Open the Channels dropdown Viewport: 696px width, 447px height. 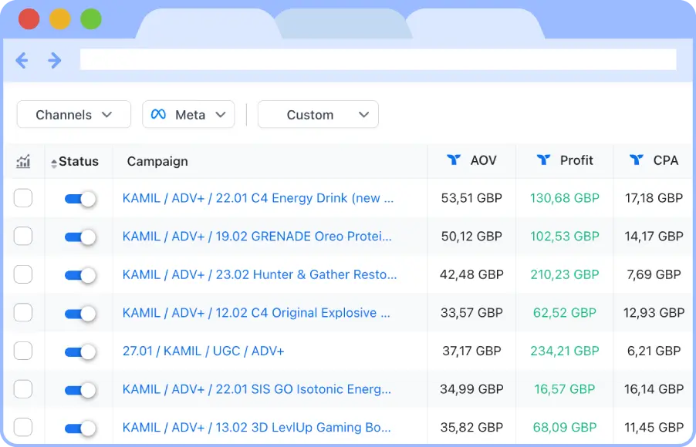[x=73, y=115]
